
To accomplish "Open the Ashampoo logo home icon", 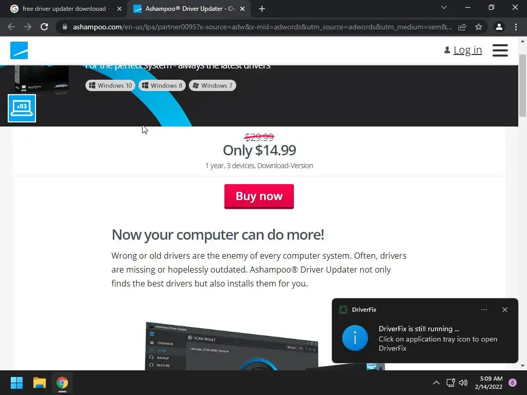I will tap(19, 50).
